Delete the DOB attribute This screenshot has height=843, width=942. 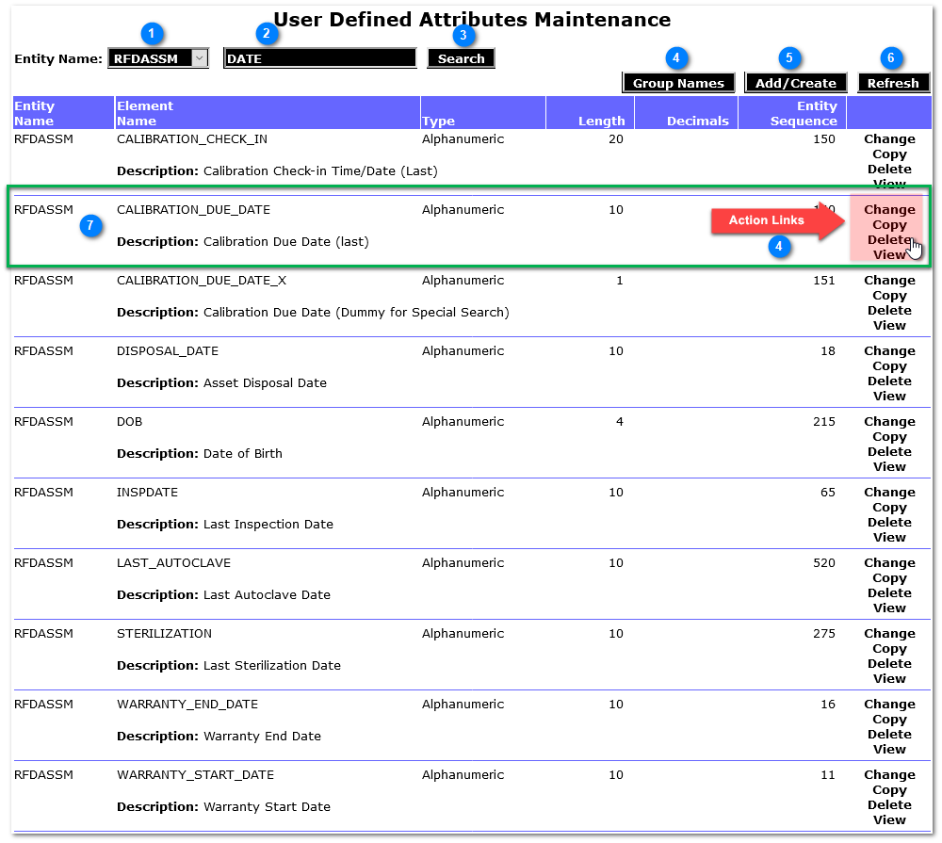click(x=889, y=451)
